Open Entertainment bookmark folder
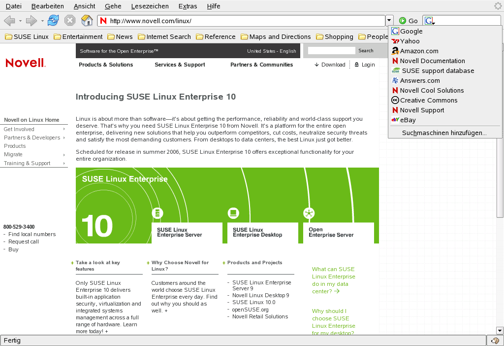The height and width of the screenshot is (346, 504). [78, 36]
